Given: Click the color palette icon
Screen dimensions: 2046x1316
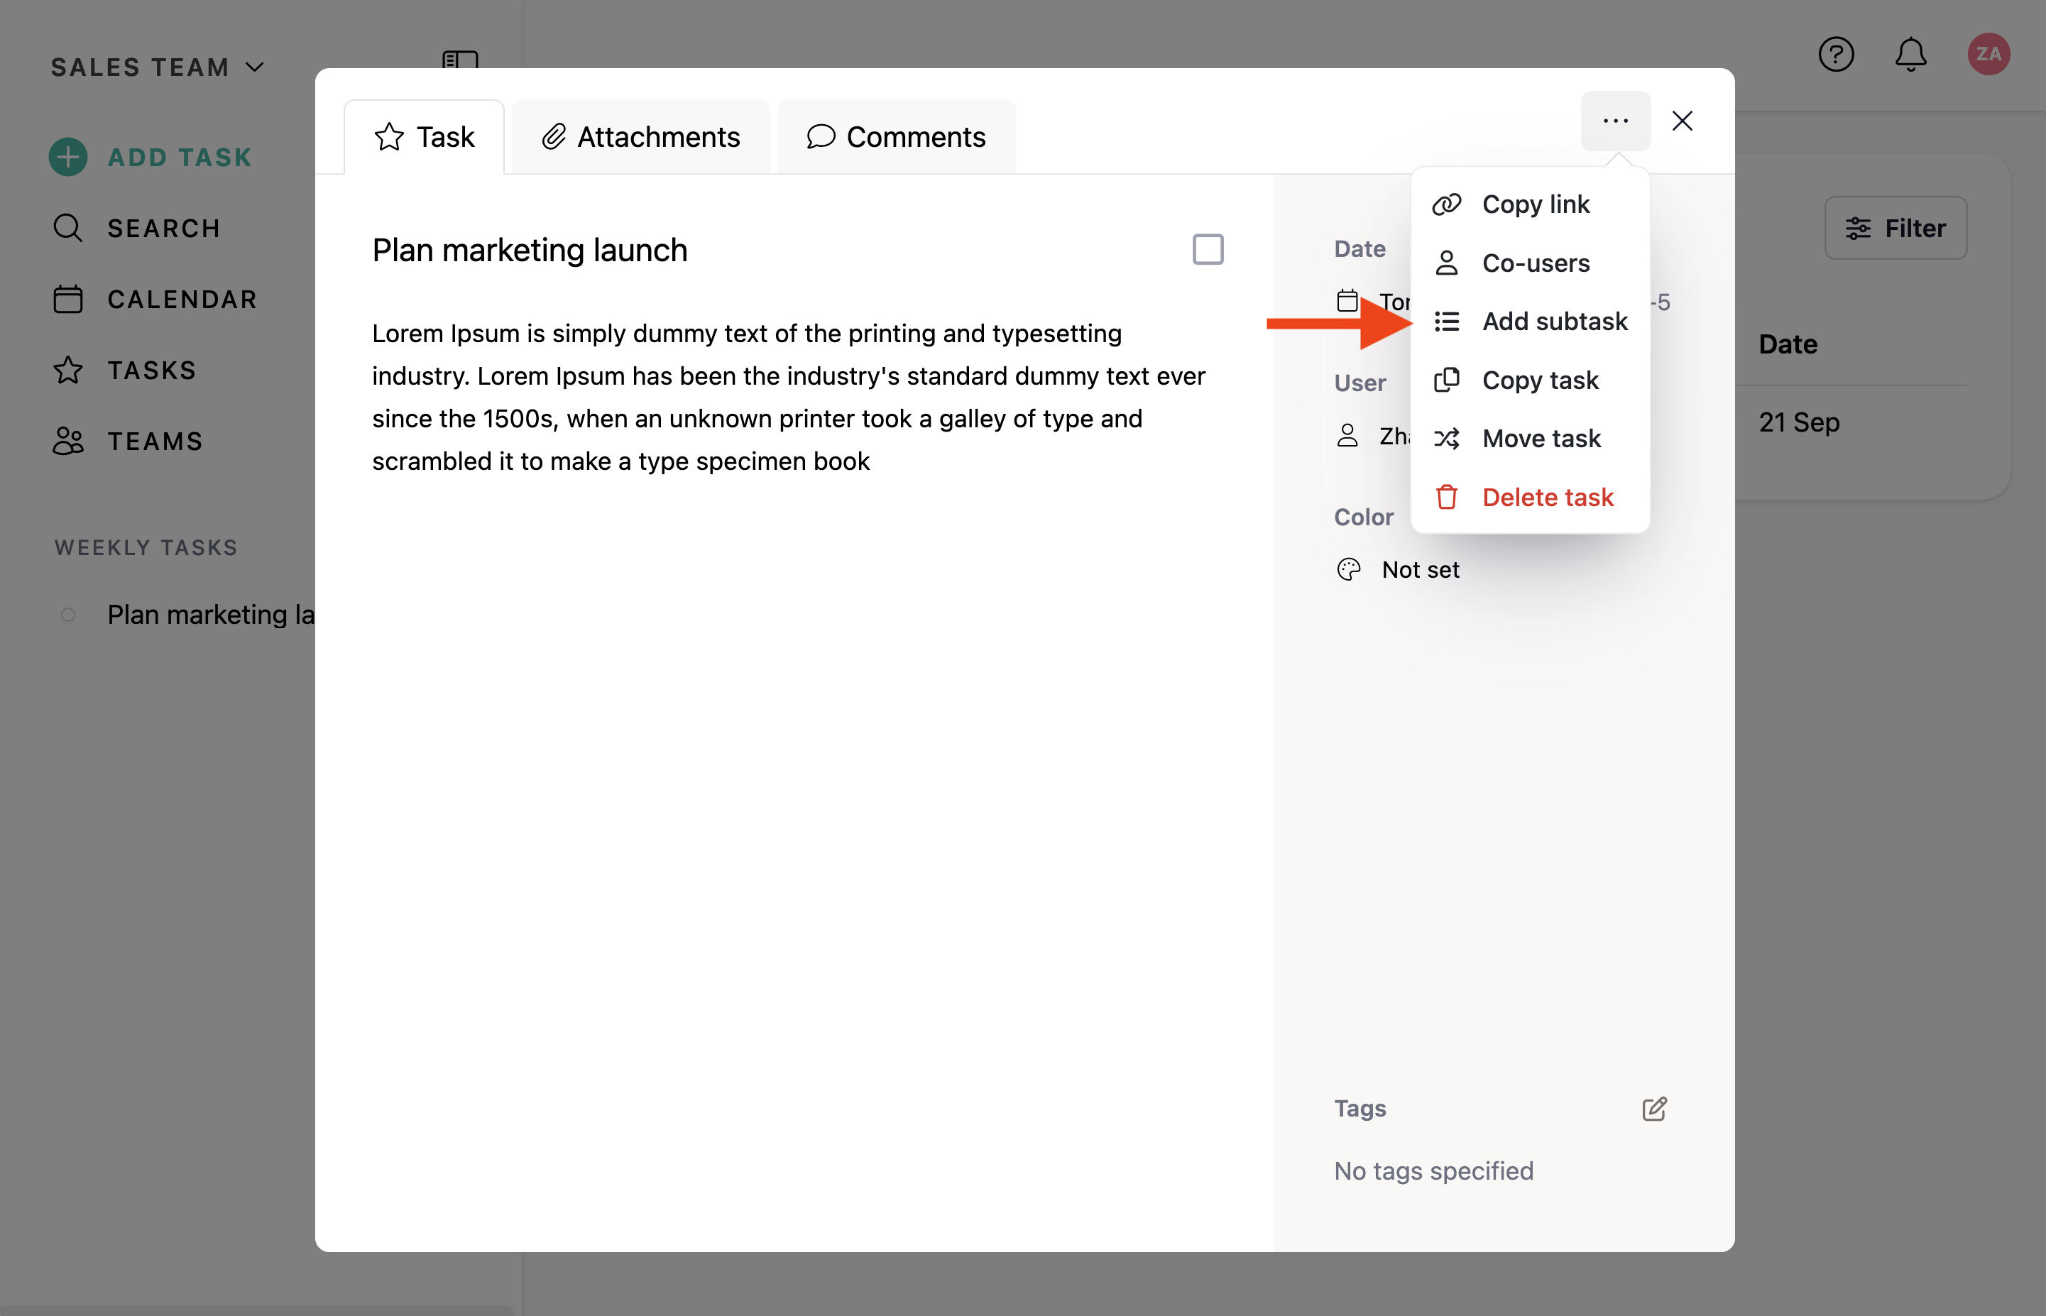Looking at the screenshot, I should point(1349,569).
